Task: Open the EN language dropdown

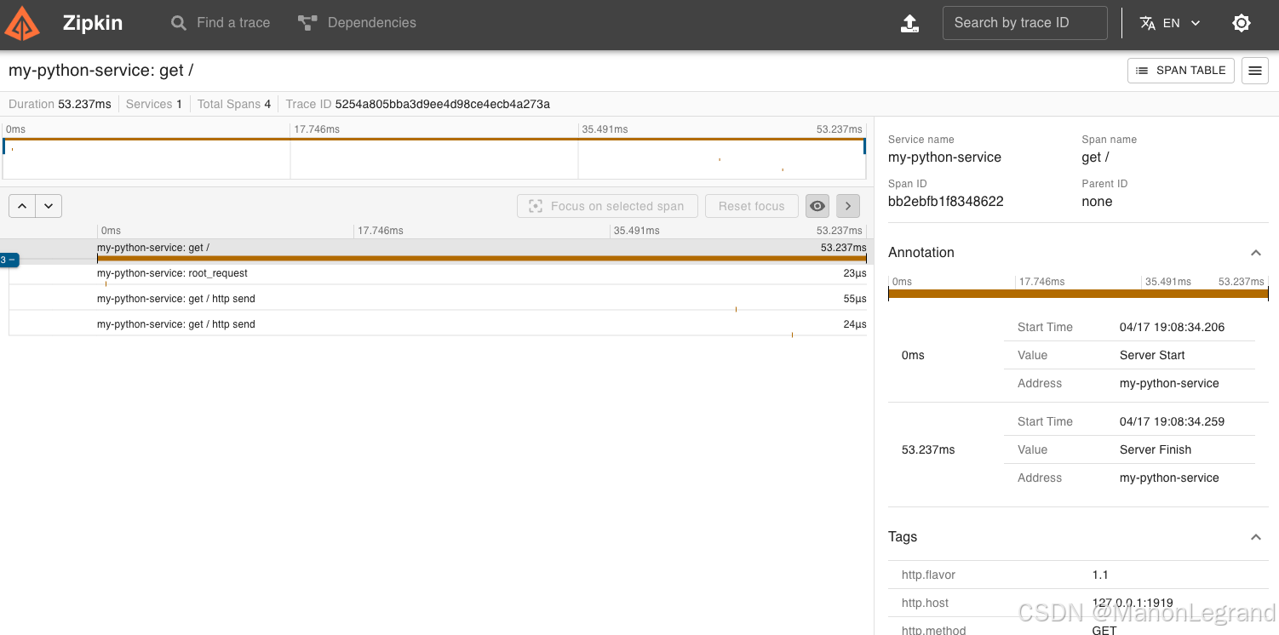Action: [1170, 23]
